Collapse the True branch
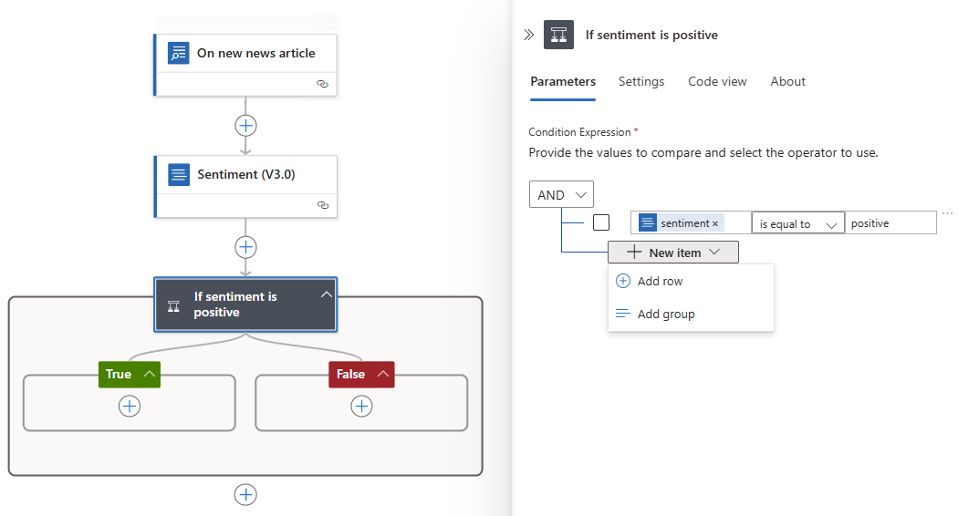The height and width of the screenshot is (516, 958). click(149, 374)
